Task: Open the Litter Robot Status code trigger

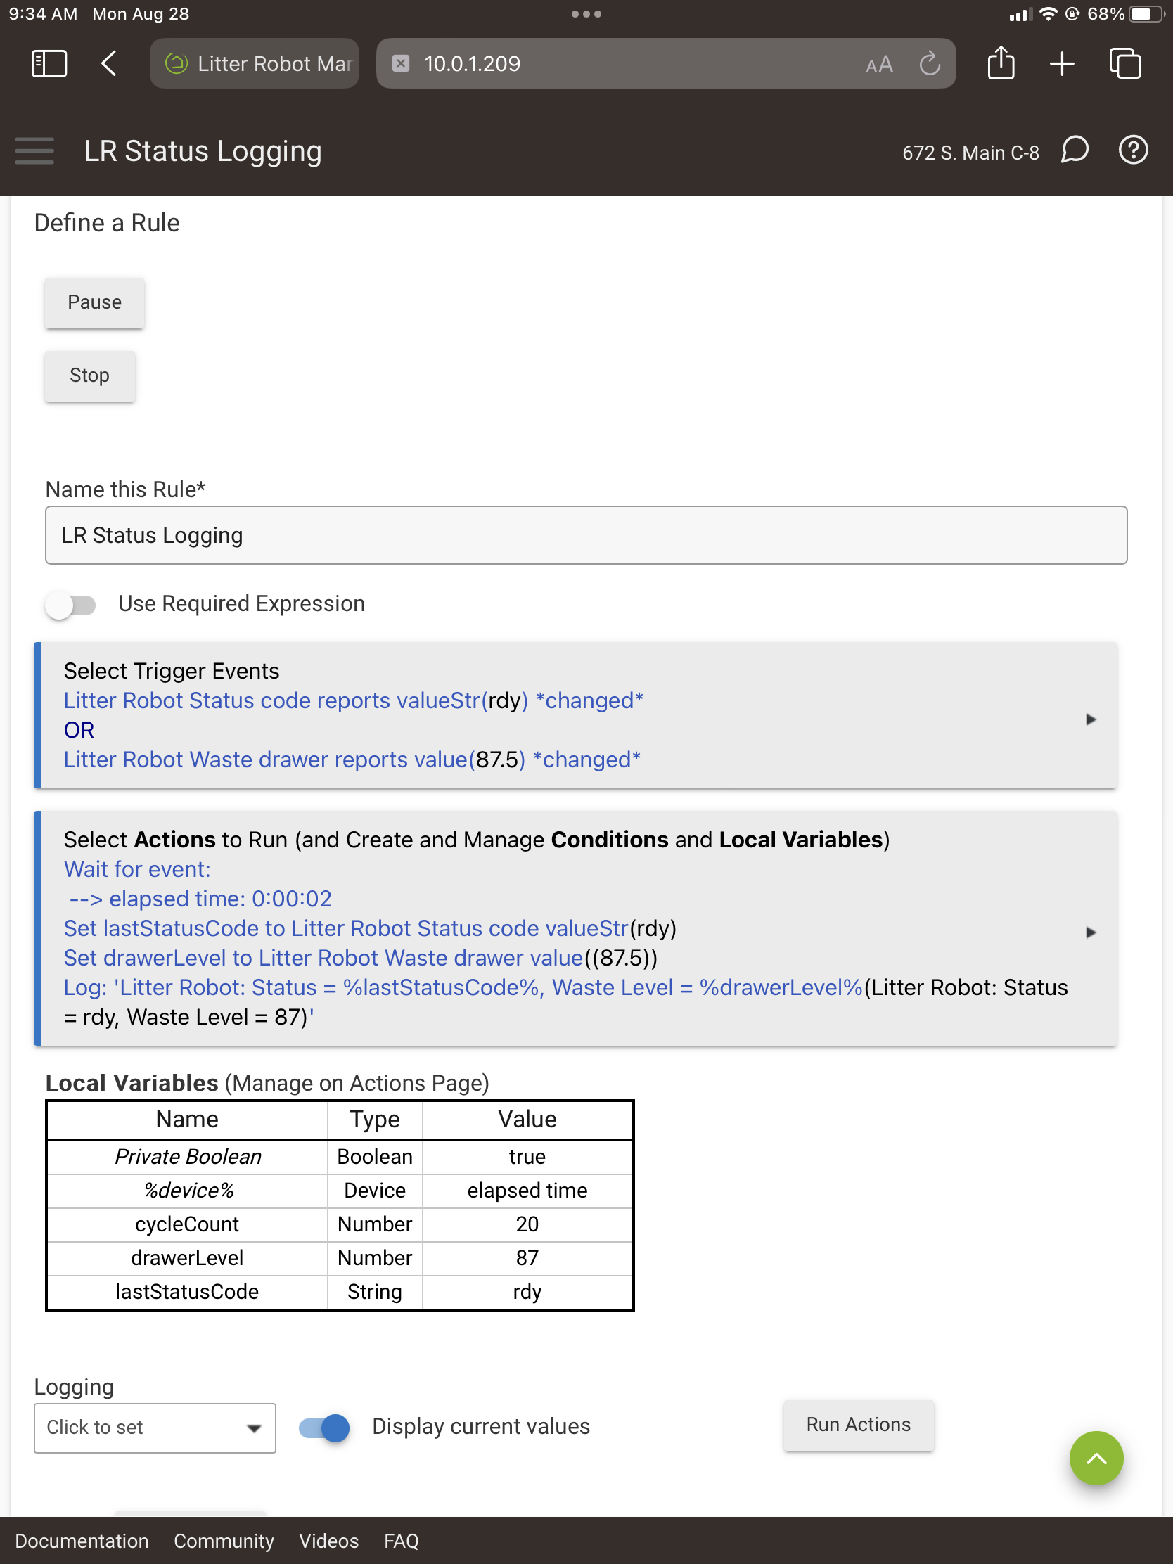Action: (x=354, y=700)
